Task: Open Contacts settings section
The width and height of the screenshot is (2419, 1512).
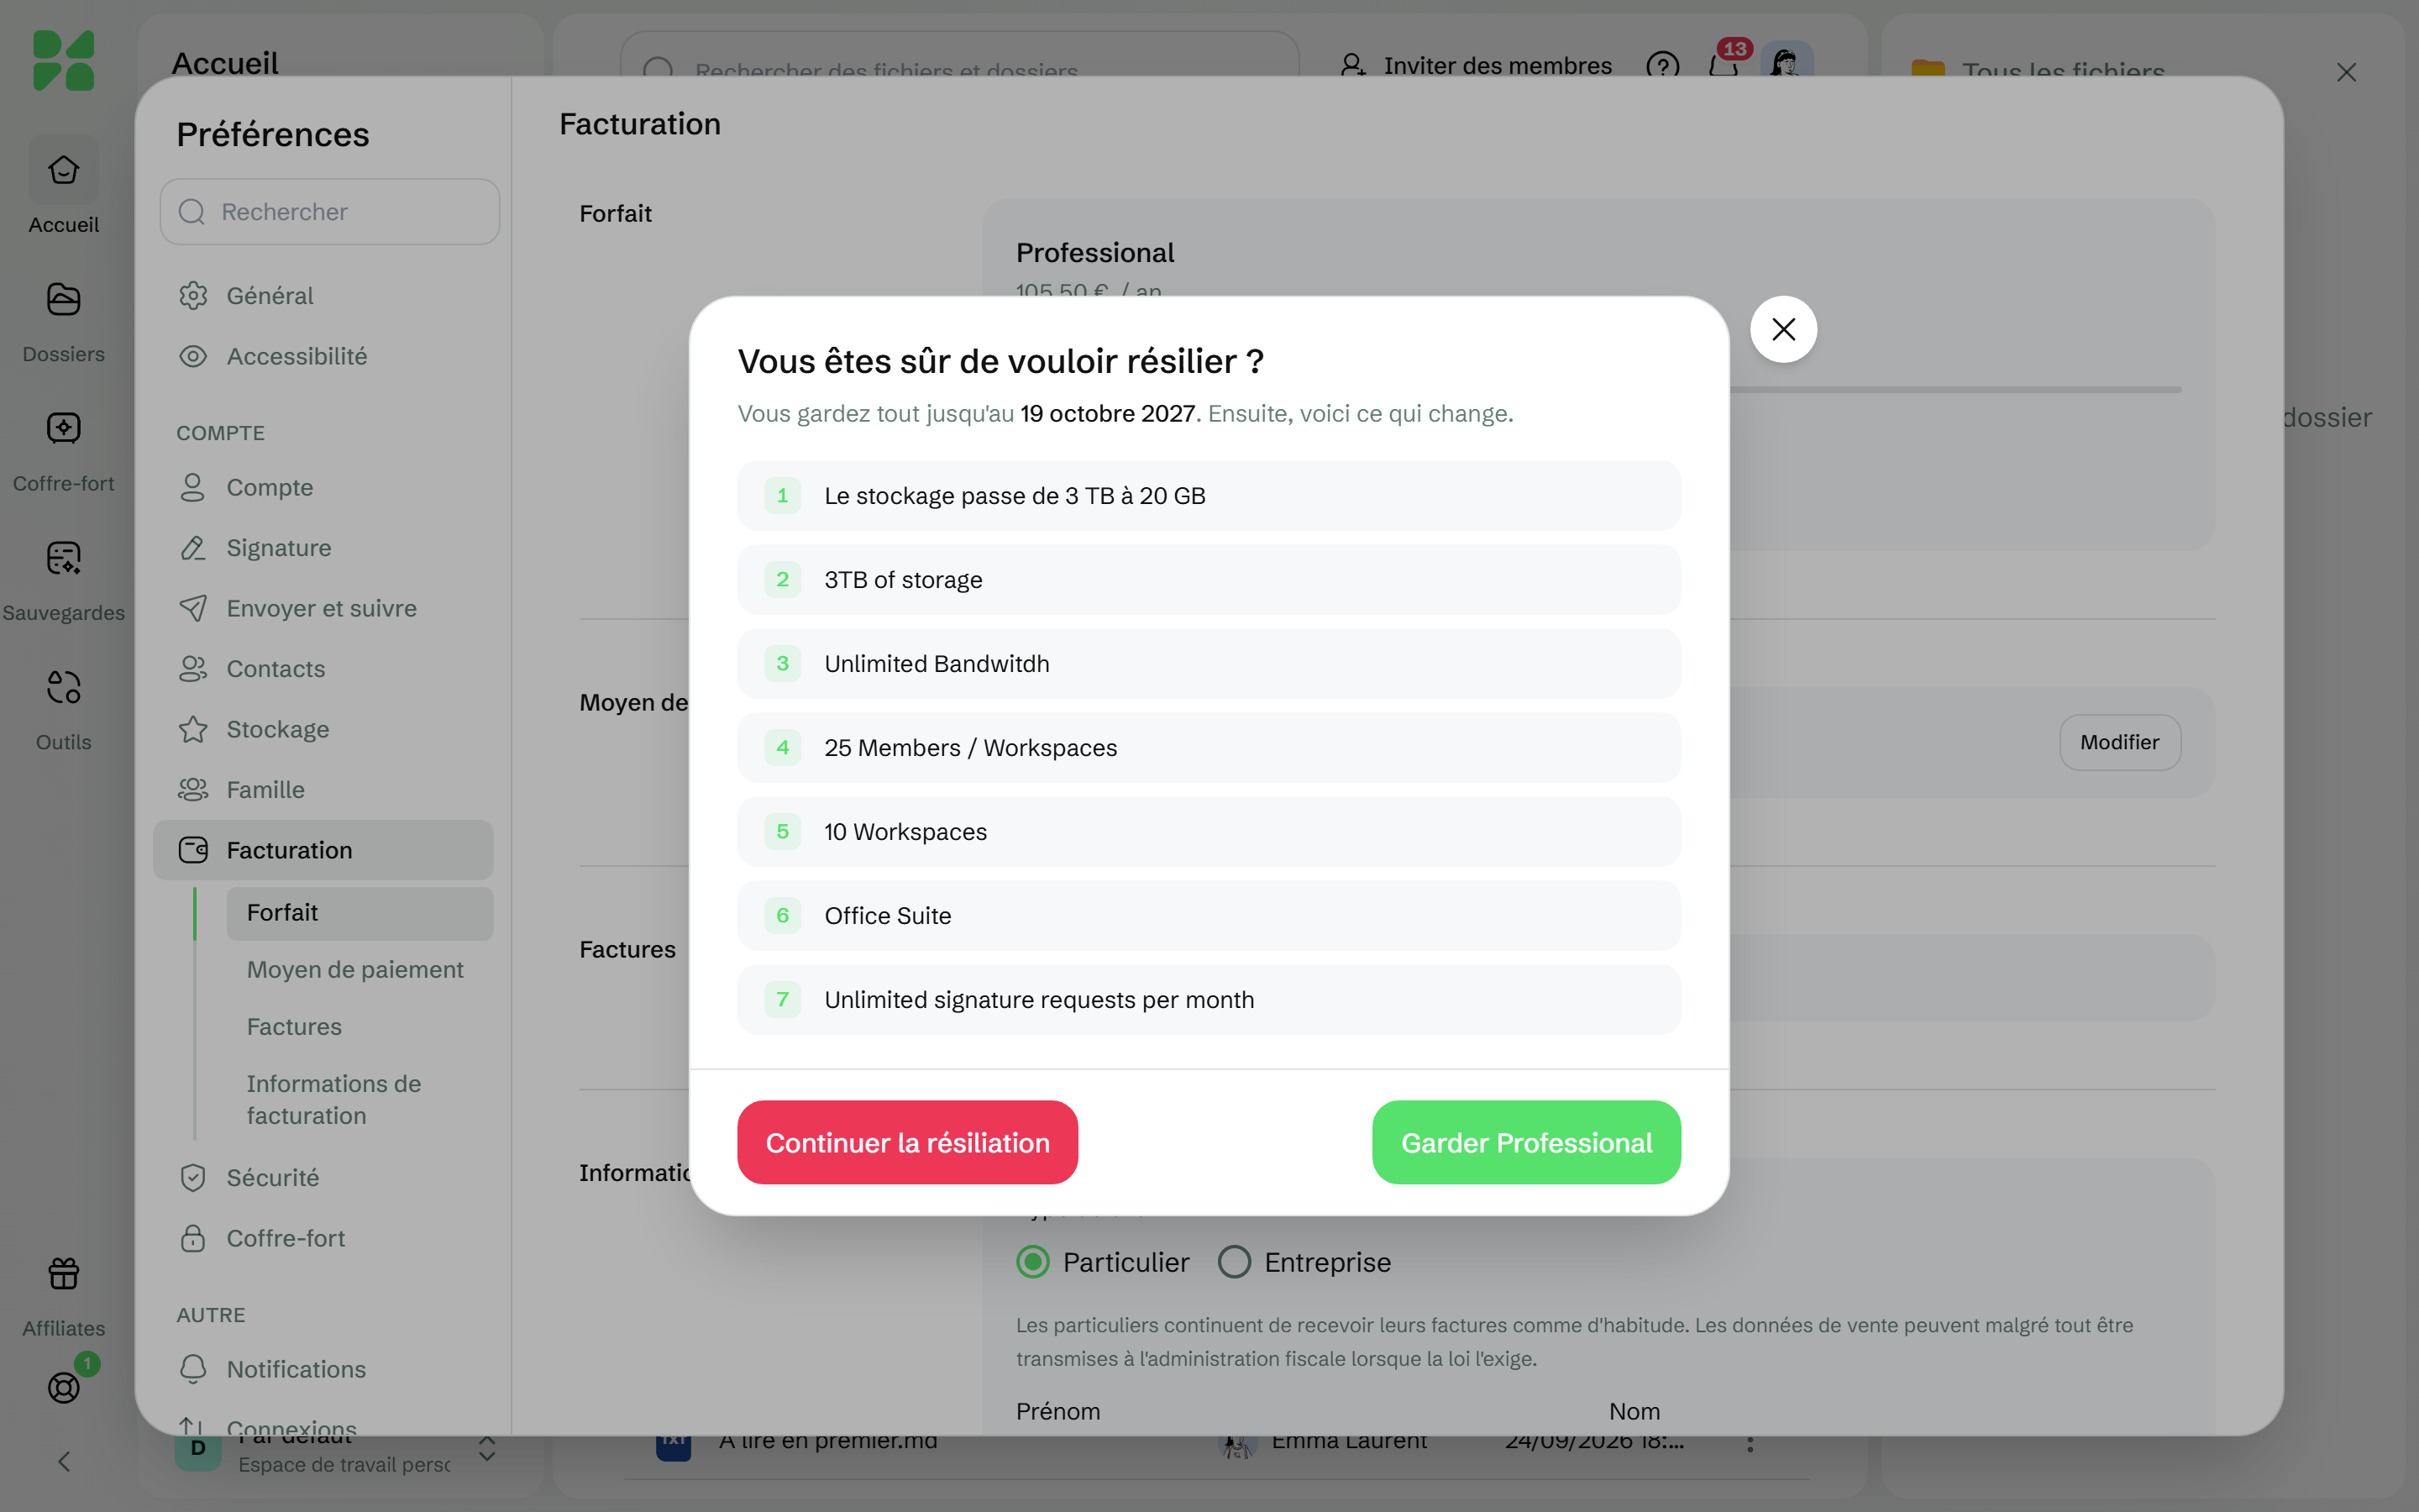Action: [323, 669]
